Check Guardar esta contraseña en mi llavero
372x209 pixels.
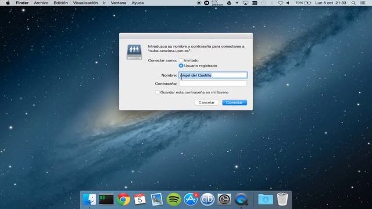tap(157, 92)
